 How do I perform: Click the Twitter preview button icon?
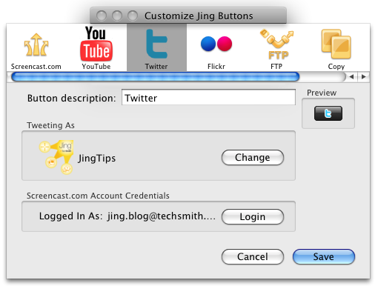tap(328, 113)
